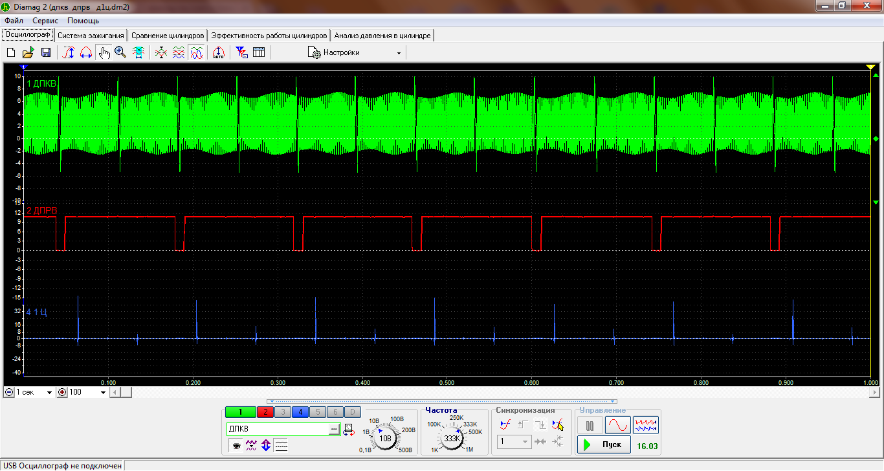884x471 pixels.
Task: Click the pause button in Управление
Action: point(590,426)
